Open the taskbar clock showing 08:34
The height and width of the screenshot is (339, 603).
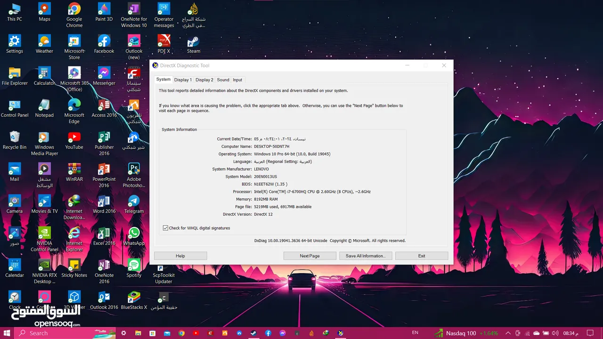[x=571, y=333]
